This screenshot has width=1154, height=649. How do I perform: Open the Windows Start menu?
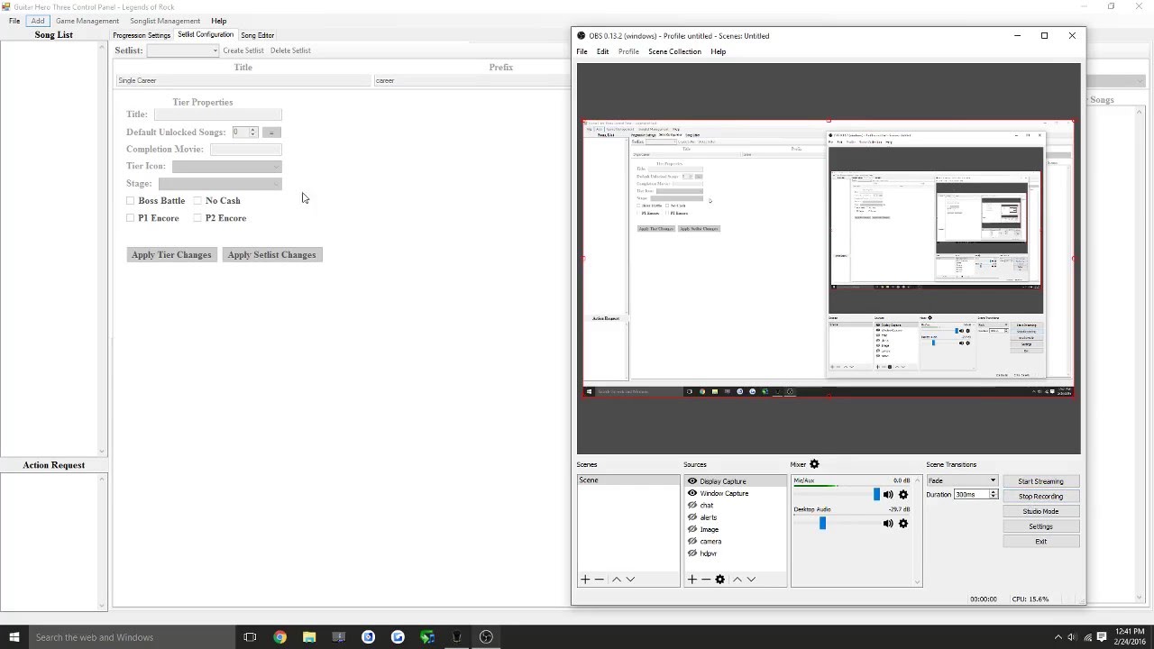tap(14, 637)
